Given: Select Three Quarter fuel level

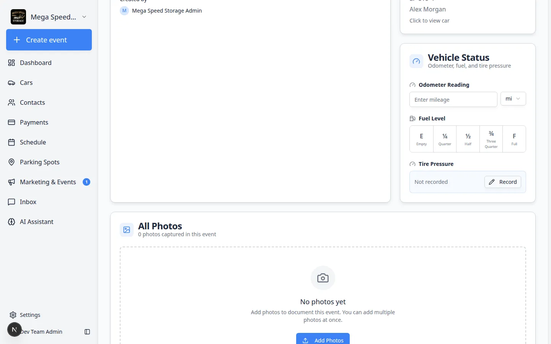Looking at the screenshot, I should (x=491, y=139).
